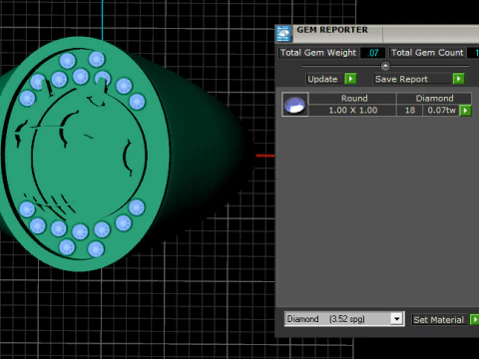The width and height of the screenshot is (479, 359).
Task: Click the Set Material button
Action: coord(439,320)
